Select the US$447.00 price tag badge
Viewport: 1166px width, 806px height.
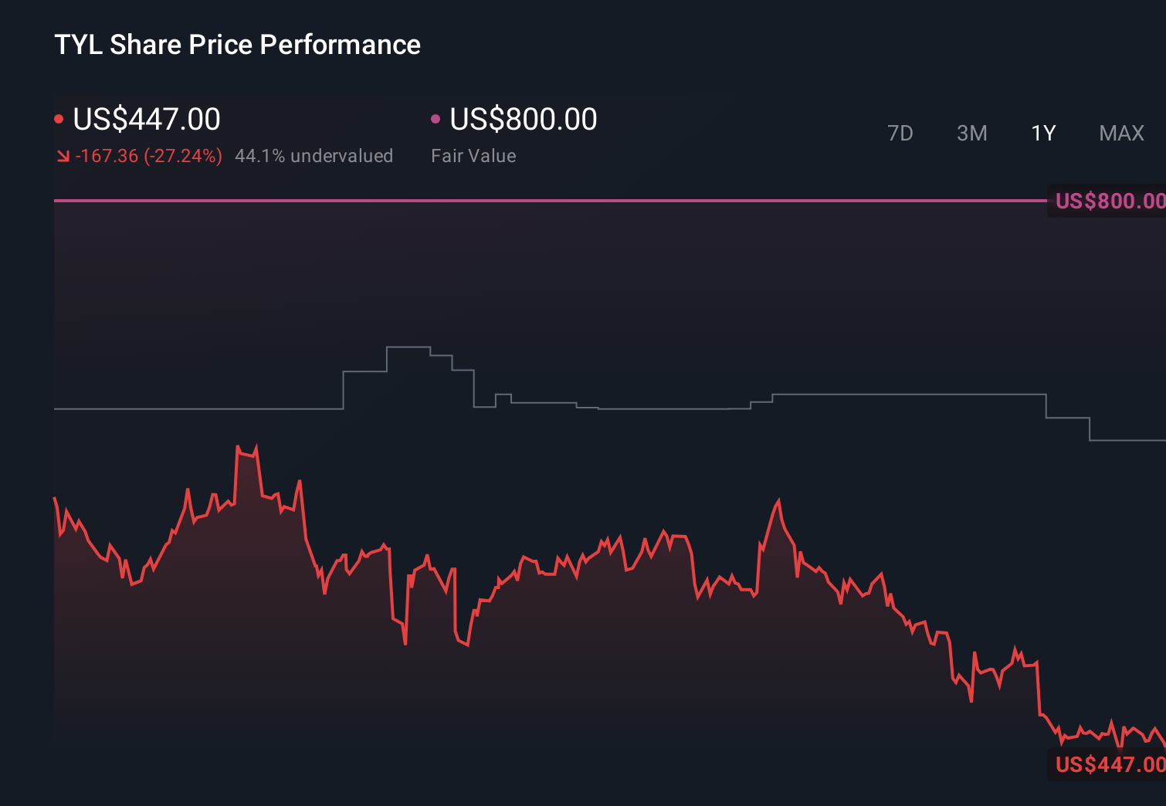click(1108, 765)
